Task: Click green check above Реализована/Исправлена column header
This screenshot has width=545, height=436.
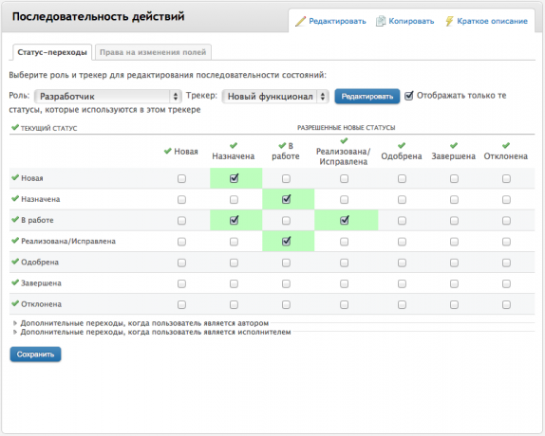Action: (x=344, y=140)
